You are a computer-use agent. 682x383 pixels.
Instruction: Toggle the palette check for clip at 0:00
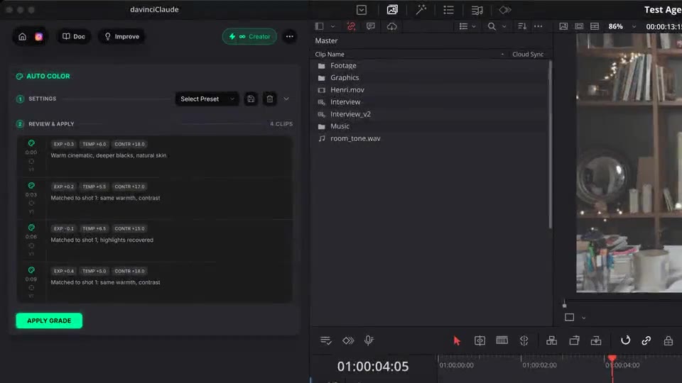click(31, 143)
